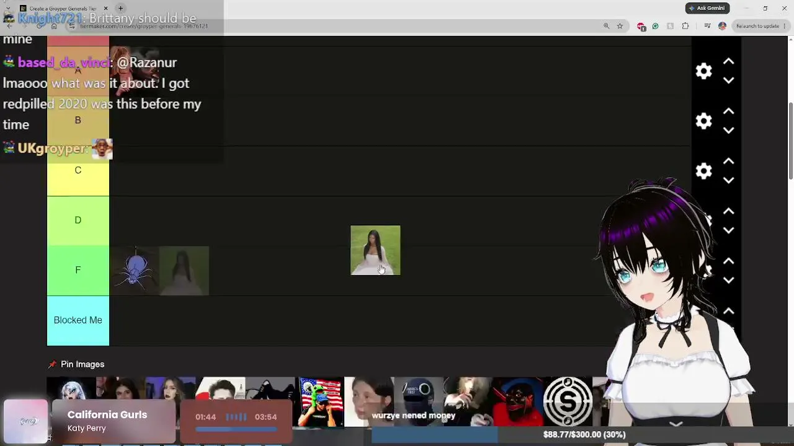Click the California Gurls album art

26,422
